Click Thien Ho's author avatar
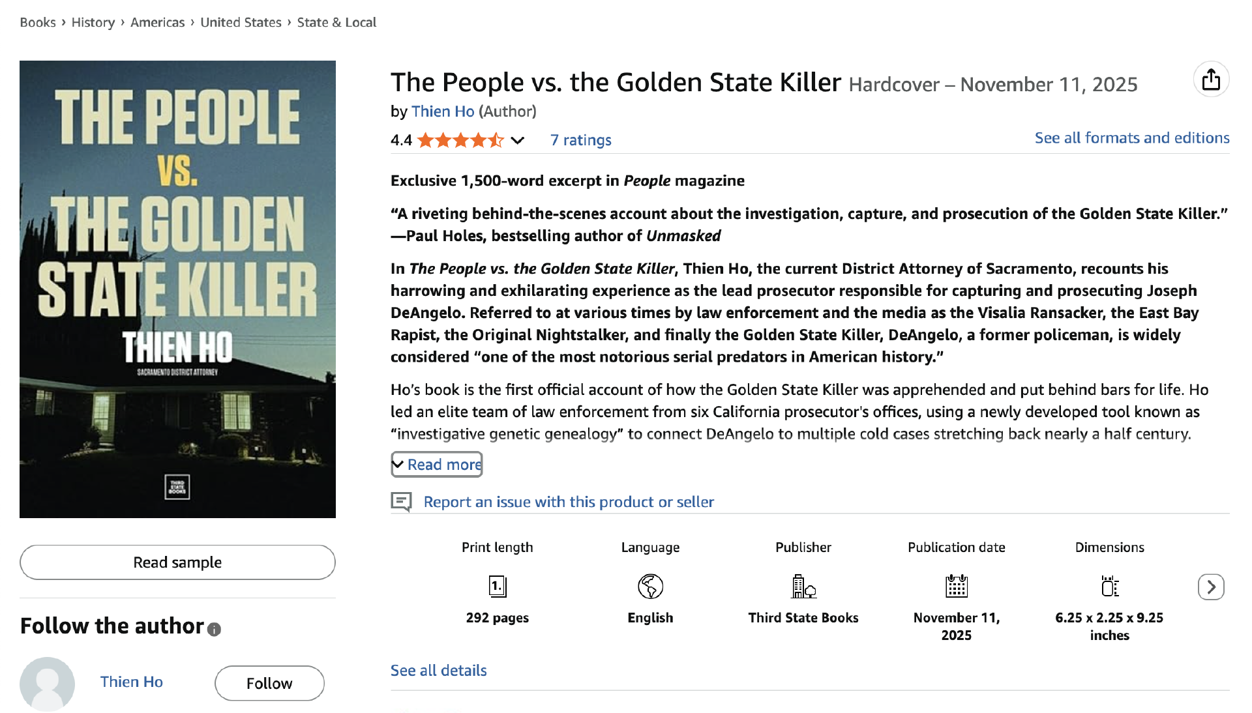 47,683
